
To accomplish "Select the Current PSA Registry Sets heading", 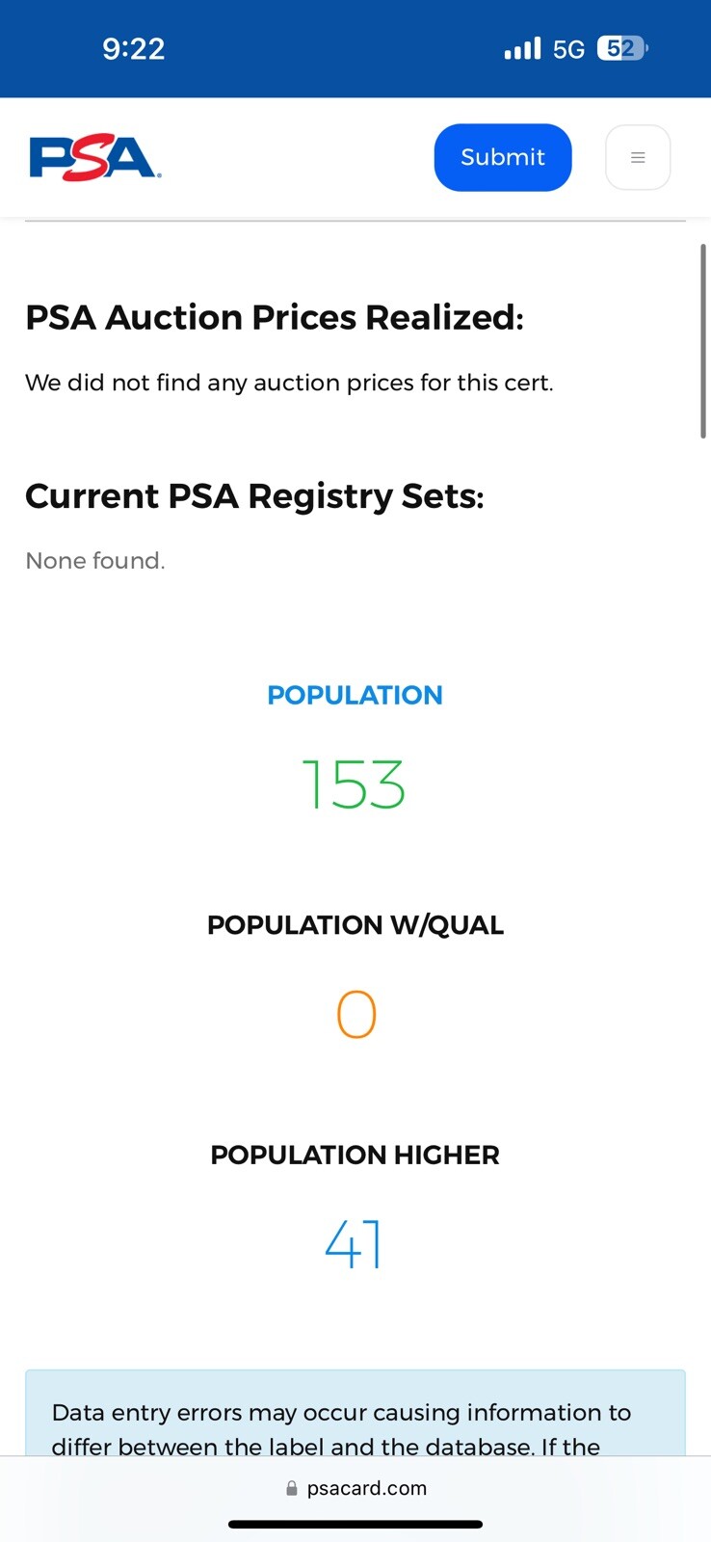I will pyautogui.click(x=254, y=496).
